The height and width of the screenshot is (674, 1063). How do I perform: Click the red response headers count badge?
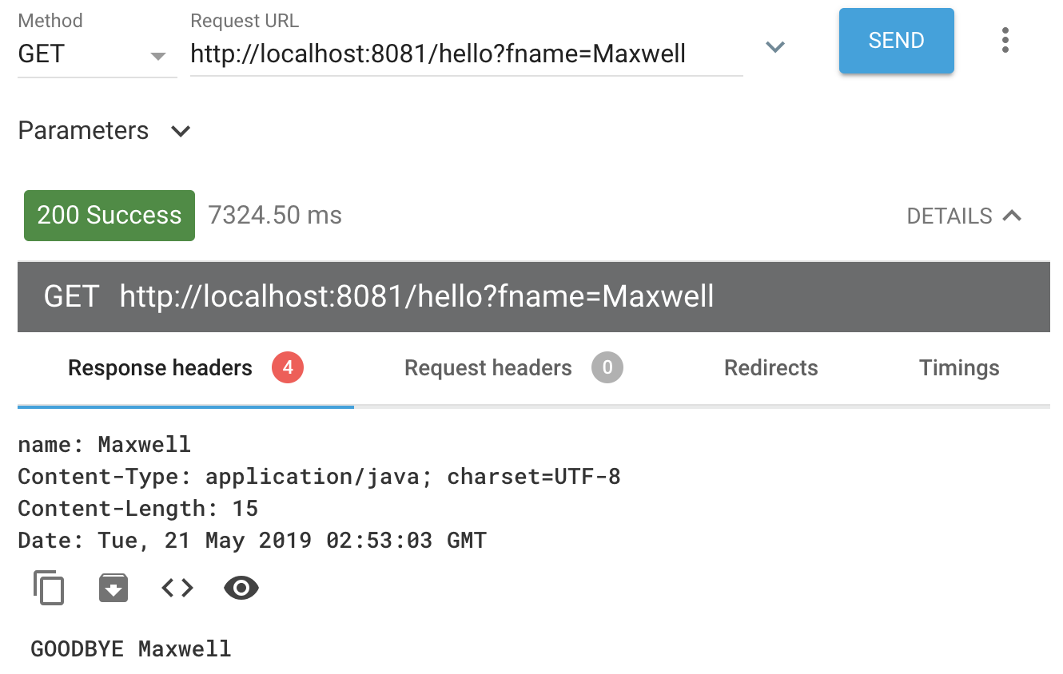(x=288, y=368)
